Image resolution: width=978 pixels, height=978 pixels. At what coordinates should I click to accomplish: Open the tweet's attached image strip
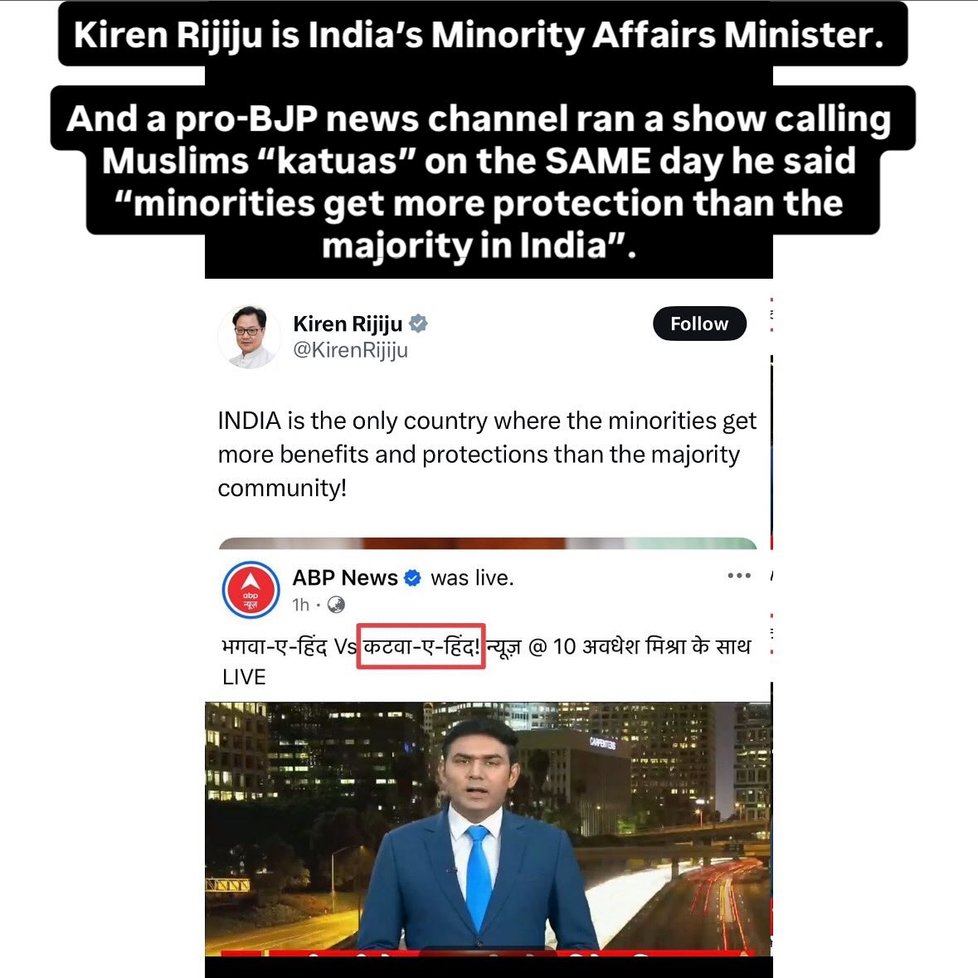(488, 543)
